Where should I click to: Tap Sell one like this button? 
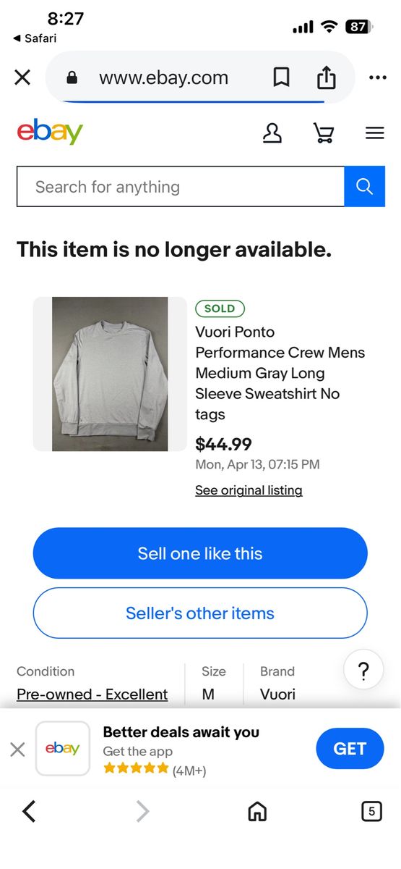click(x=200, y=553)
